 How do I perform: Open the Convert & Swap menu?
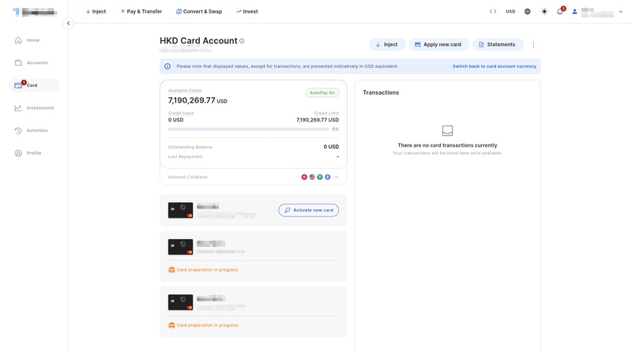199,11
